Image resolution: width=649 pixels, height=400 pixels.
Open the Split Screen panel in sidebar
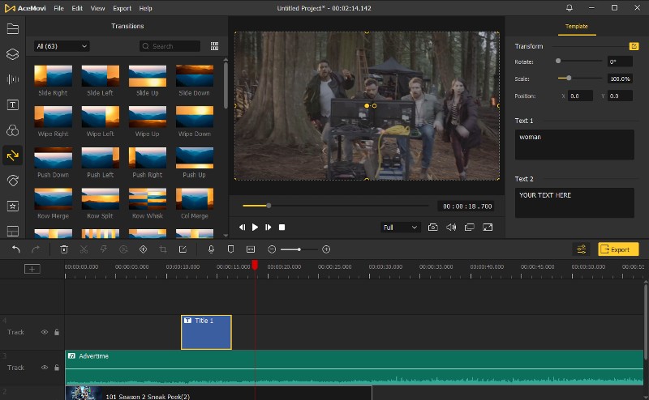coord(13,231)
